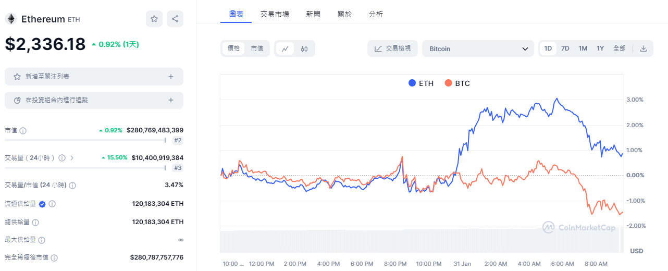
Task: Open the 新聞 tab
Action: (x=314, y=14)
